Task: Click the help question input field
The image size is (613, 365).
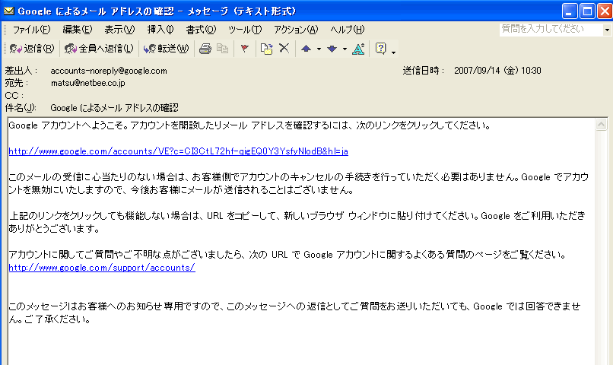Action: [551, 30]
